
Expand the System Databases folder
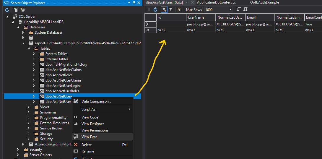[x=23, y=33]
